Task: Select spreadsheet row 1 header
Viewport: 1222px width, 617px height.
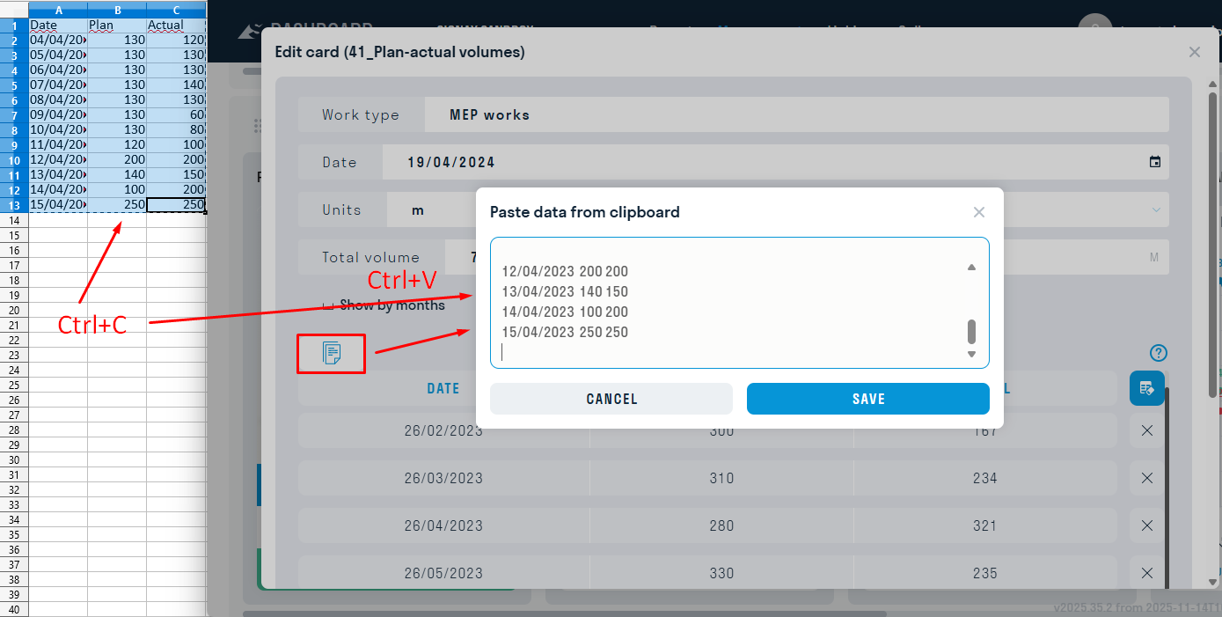Action: pyautogui.click(x=14, y=26)
